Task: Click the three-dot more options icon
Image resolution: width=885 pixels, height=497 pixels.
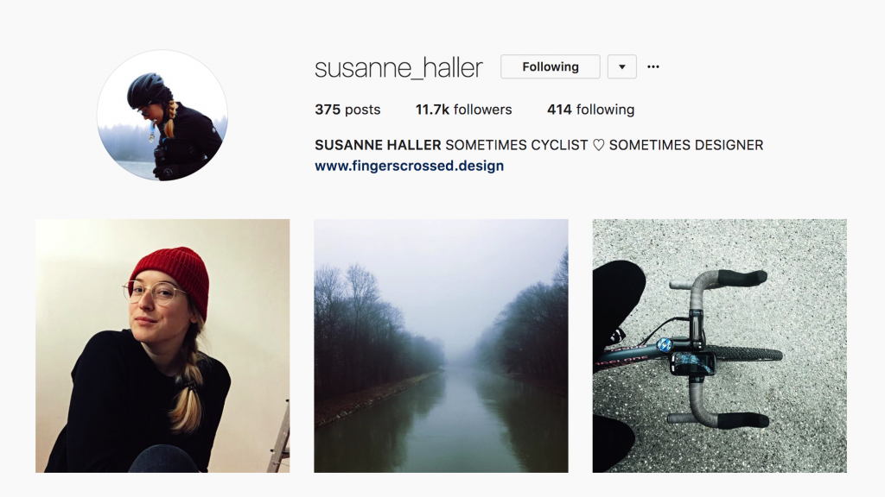Action: click(653, 66)
